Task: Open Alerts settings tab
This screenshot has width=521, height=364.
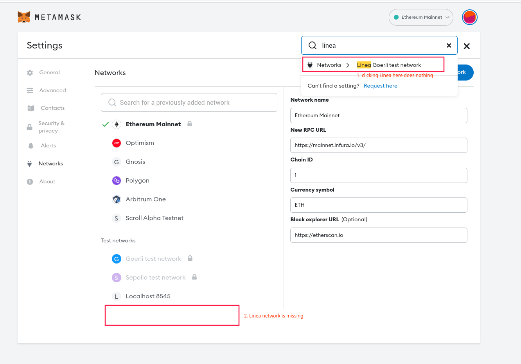Action: [x=49, y=145]
